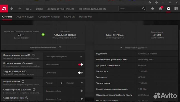Click Актуальная версия status text

65,35
